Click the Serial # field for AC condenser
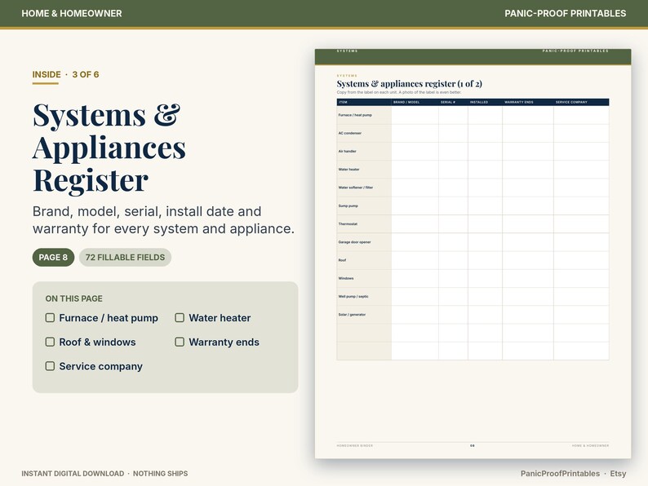This screenshot has width=648, height=486. (x=453, y=134)
